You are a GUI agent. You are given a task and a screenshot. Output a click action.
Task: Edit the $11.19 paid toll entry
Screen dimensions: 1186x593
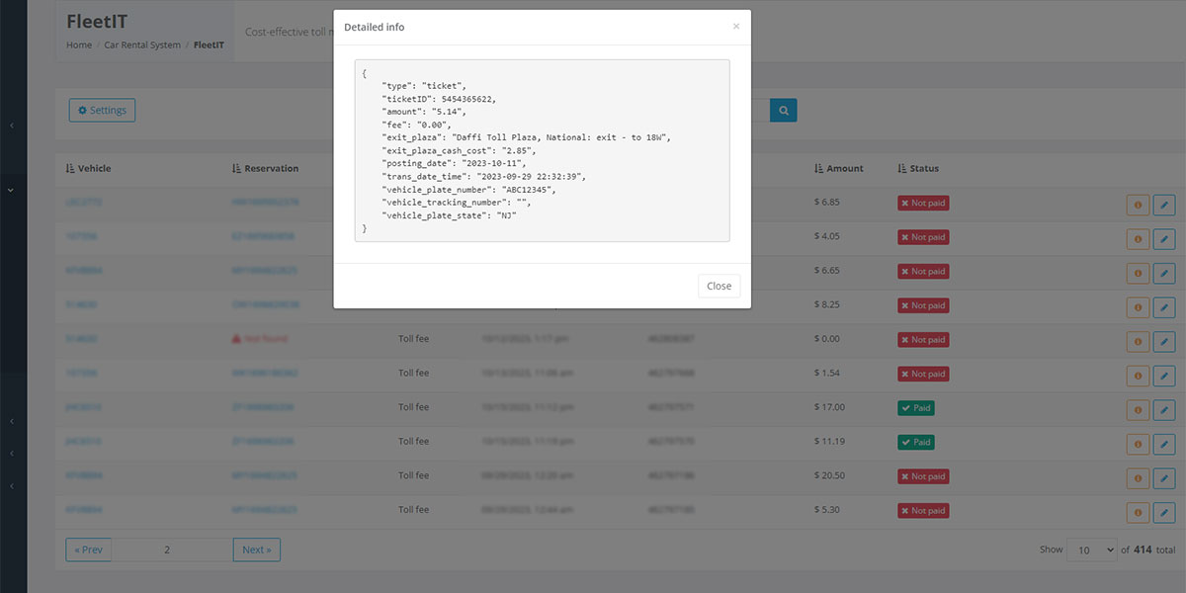tap(1164, 443)
